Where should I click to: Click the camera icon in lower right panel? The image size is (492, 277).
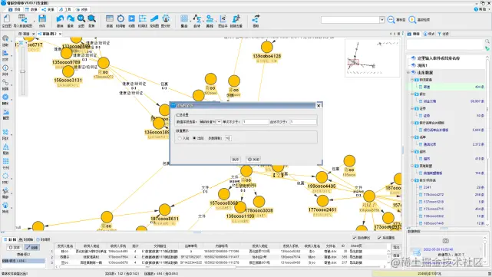tap(445, 241)
